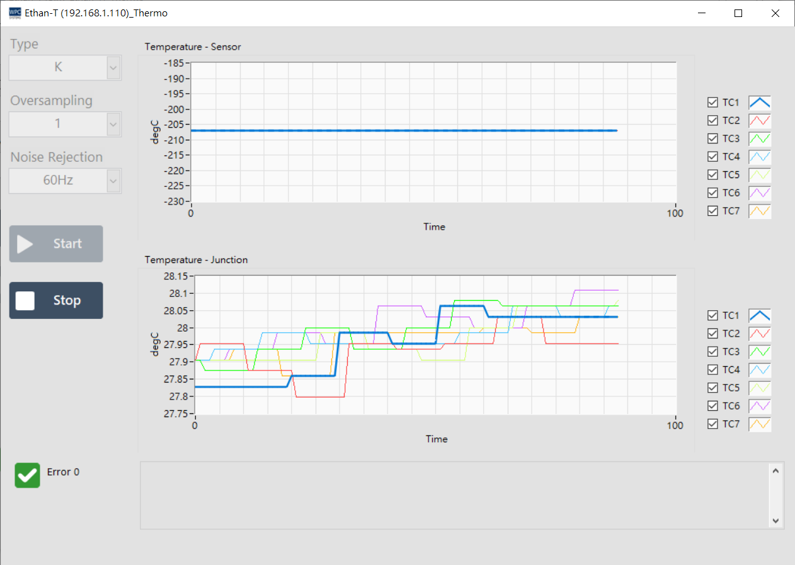
Task: Click TC4 cyan line icon in Junction legend
Action: point(759,370)
